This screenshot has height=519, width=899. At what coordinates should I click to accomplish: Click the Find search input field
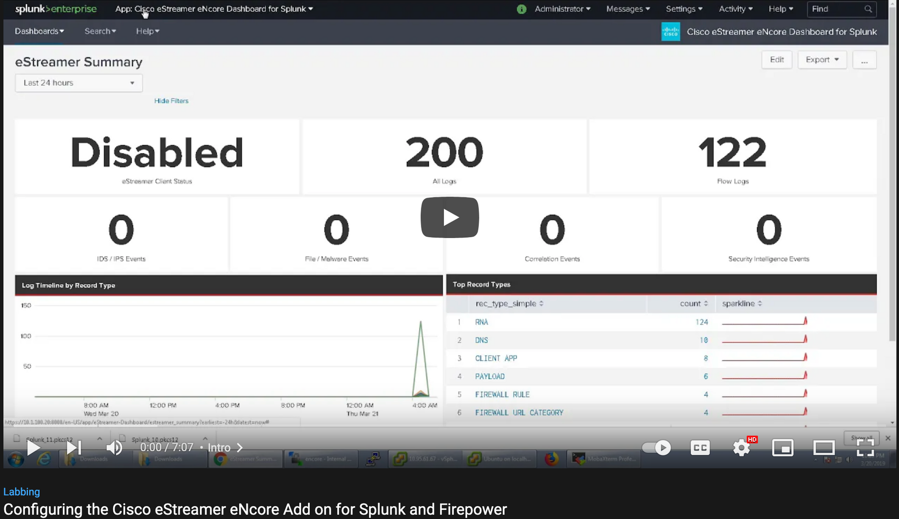tap(836, 9)
